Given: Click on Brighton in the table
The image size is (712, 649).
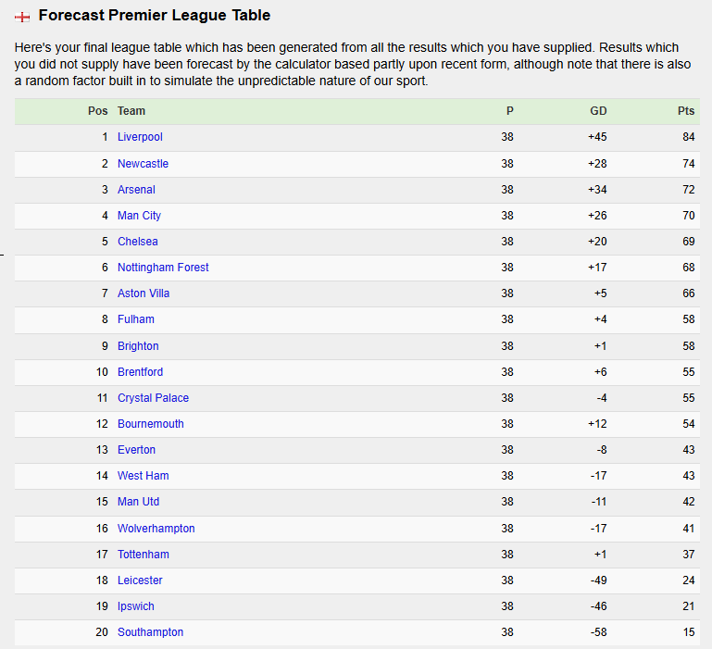Looking at the screenshot, I should (x=138, y=346).
